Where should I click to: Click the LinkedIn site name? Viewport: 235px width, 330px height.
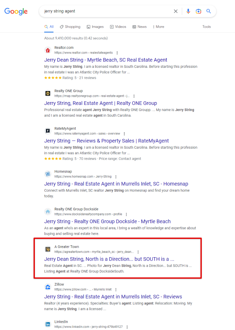tap(61, 322)
